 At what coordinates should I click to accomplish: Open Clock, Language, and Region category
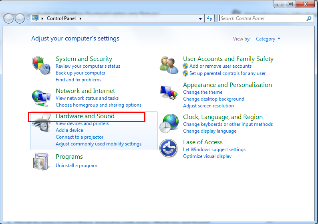223,117
